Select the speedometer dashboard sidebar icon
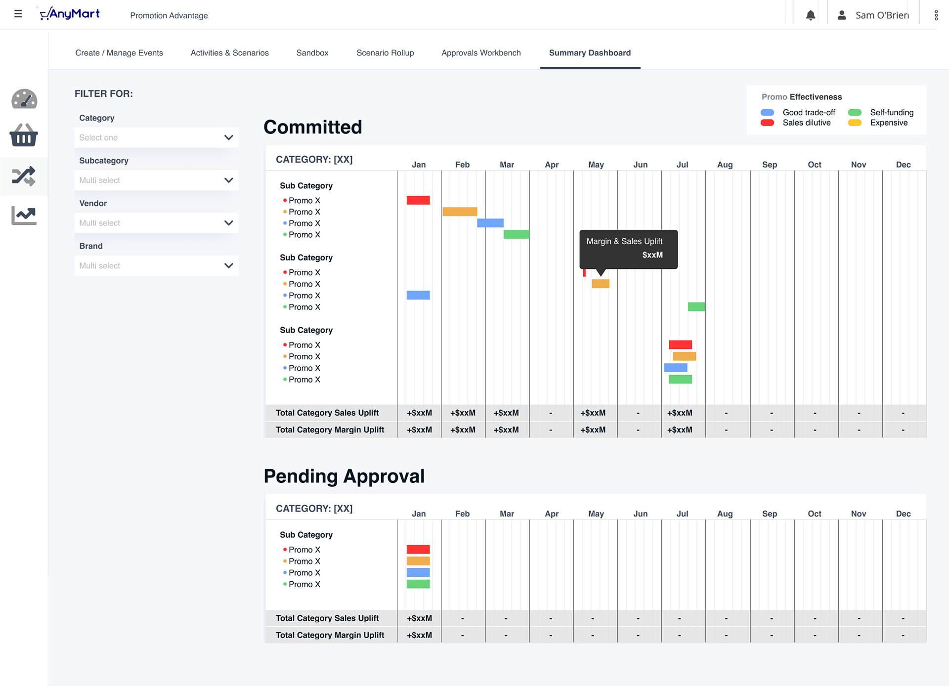Screen dimensions: 949x686 [24, 99]
